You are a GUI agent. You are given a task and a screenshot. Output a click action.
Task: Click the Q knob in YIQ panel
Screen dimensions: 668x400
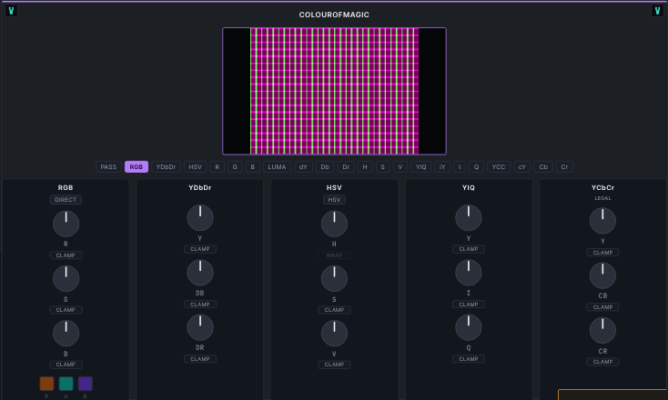pyautogui.click(x=469, y=327)
